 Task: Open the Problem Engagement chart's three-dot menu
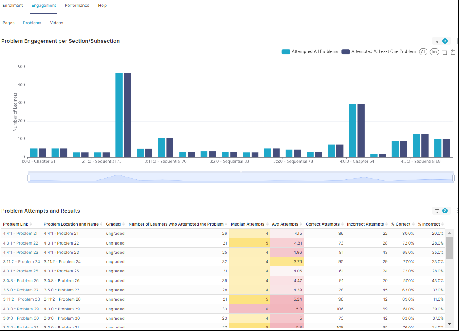click(457, 41)
